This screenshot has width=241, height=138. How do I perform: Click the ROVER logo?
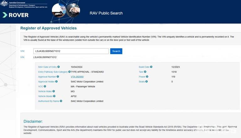15,15
